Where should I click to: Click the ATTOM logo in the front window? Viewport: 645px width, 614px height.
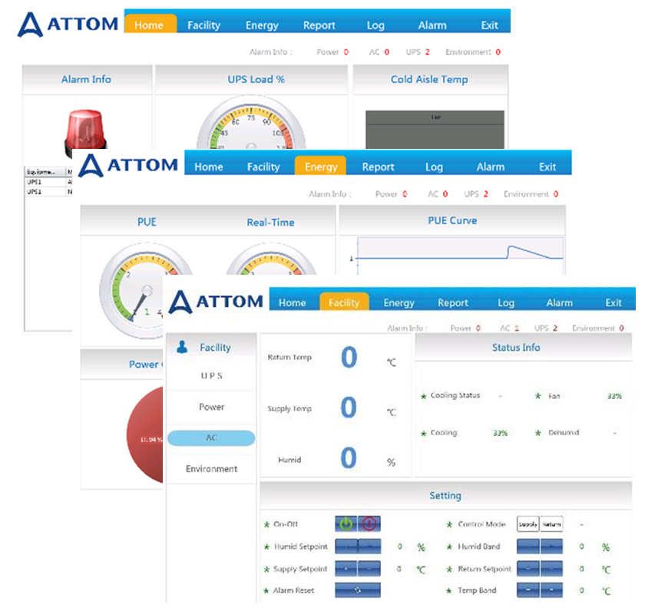click(217, 300)
